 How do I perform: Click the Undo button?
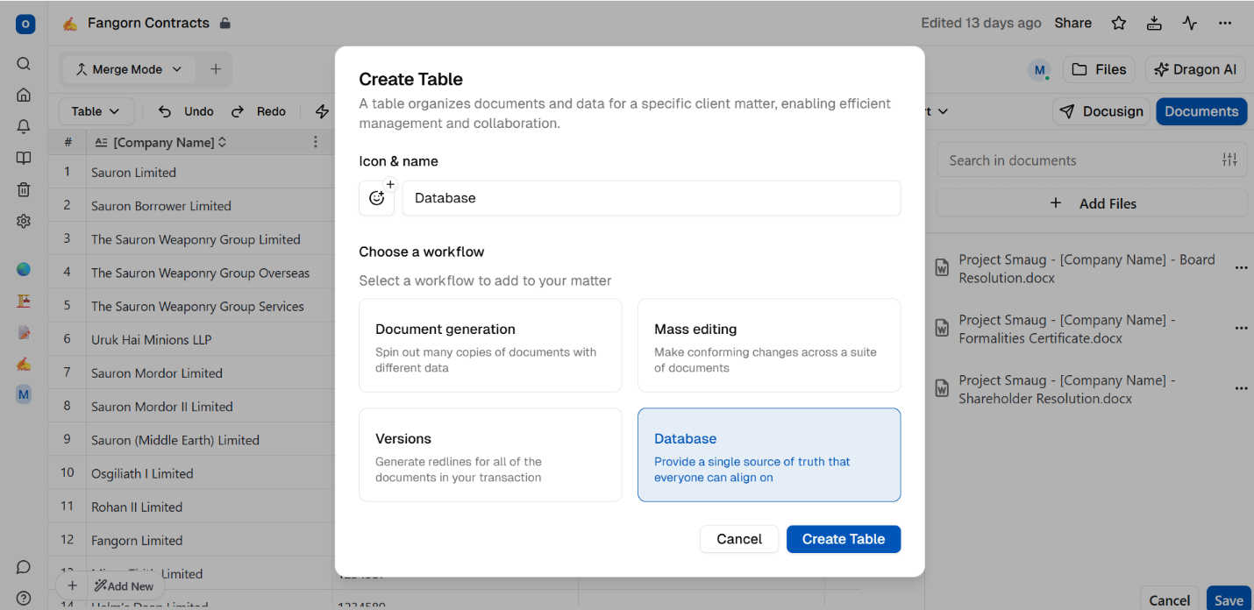186,111
